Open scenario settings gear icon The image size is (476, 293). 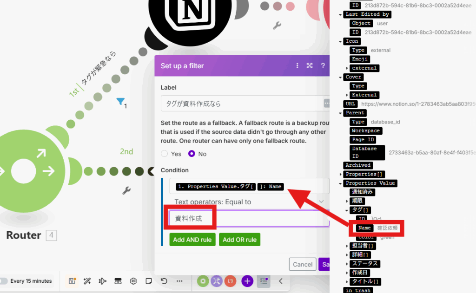tap(133, 281)
